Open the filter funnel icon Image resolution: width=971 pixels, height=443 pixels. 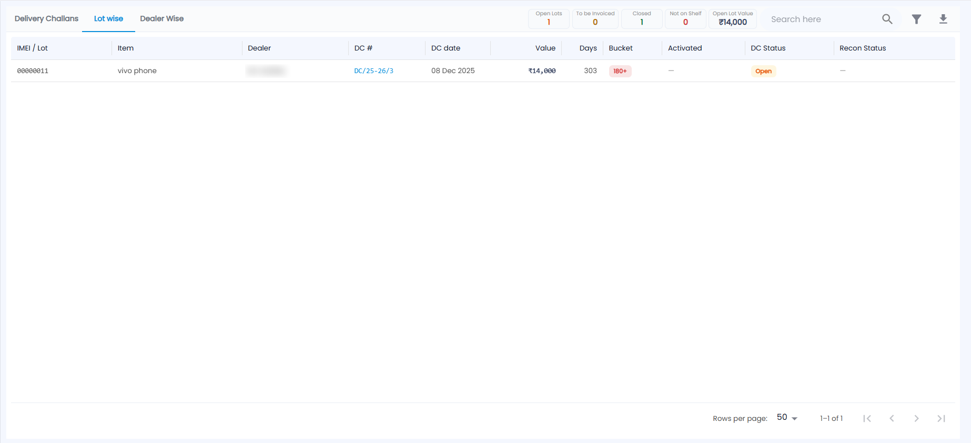point(916,19)
